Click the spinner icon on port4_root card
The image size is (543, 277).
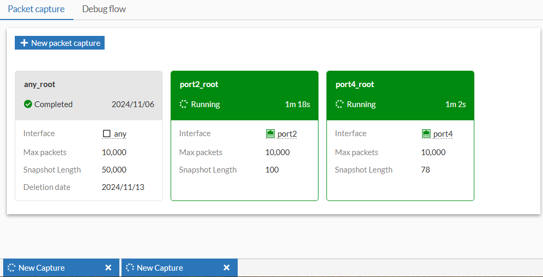pyautogui.click(x=340, y=104)
